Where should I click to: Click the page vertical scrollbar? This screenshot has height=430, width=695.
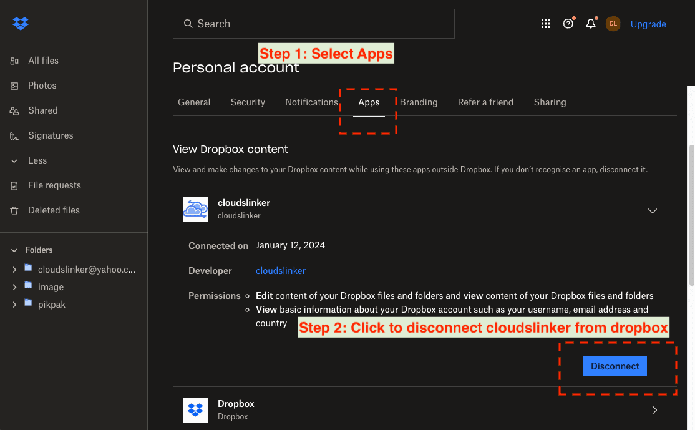(691, 215)
